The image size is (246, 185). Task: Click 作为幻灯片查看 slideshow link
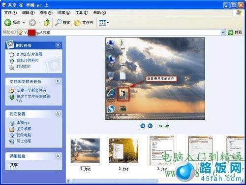click(30, 54)
